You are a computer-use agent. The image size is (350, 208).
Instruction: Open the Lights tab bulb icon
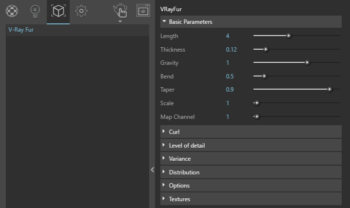[35, 11]
